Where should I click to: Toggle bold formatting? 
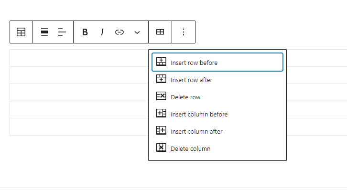(85, 32)
